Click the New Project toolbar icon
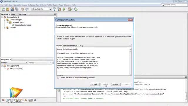The width and height of the screenshot is (188, 106). [8, 9]
